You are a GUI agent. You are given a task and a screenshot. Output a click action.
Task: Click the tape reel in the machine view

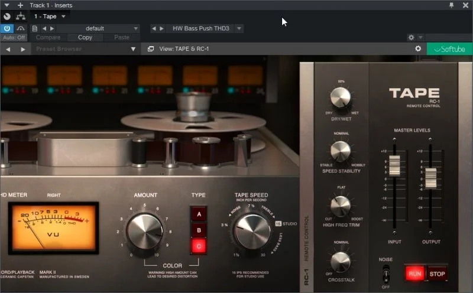point(193,121)
